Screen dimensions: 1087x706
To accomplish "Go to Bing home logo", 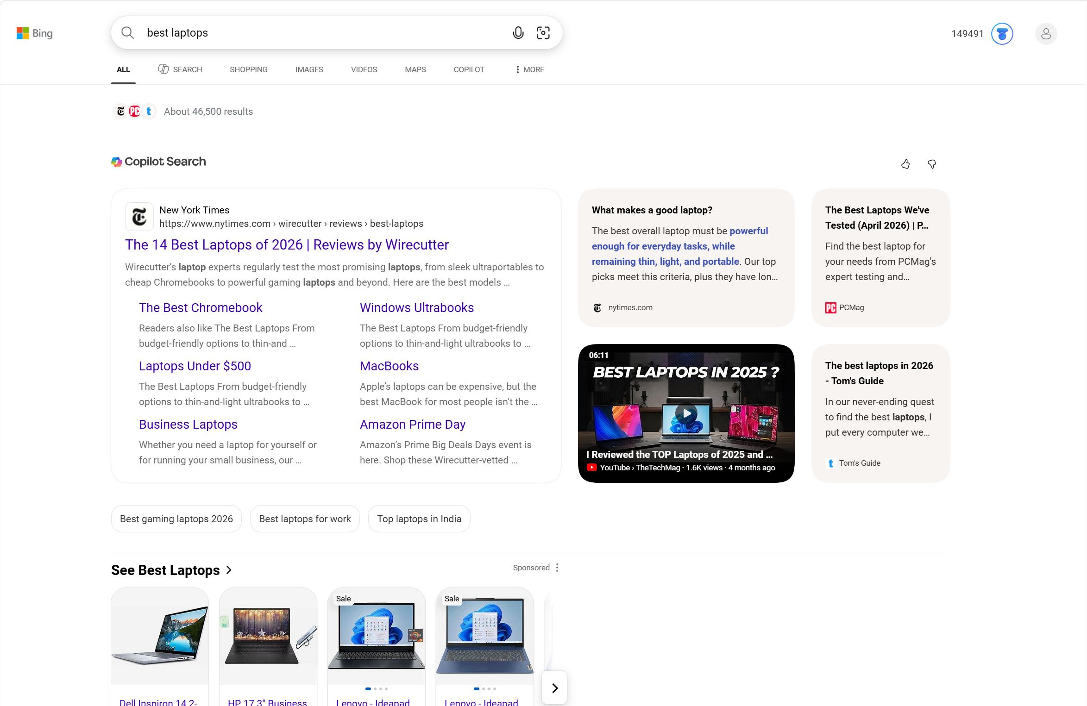I will tap(35, 33).
